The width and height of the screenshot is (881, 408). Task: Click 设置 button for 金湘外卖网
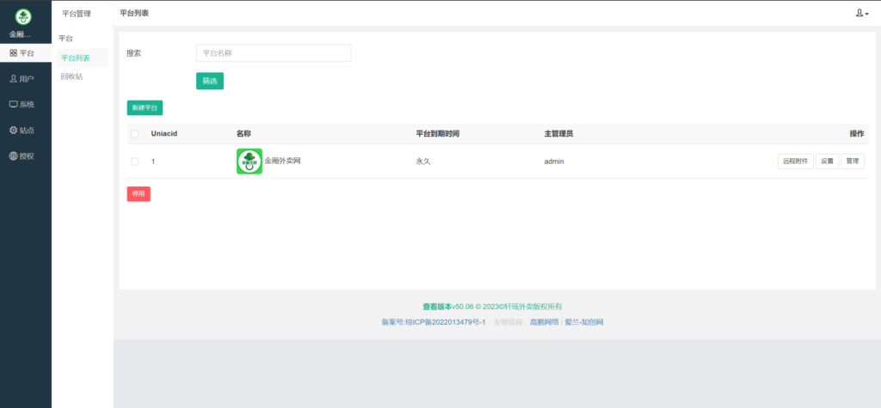(827, 161)
